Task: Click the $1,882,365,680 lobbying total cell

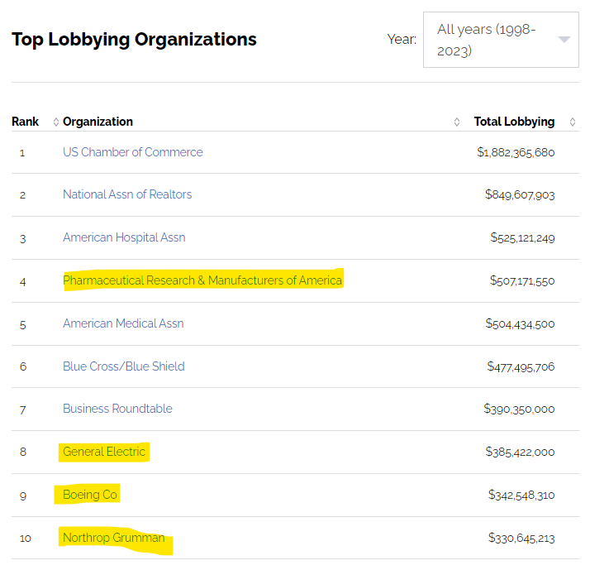Action: (516, 152)
